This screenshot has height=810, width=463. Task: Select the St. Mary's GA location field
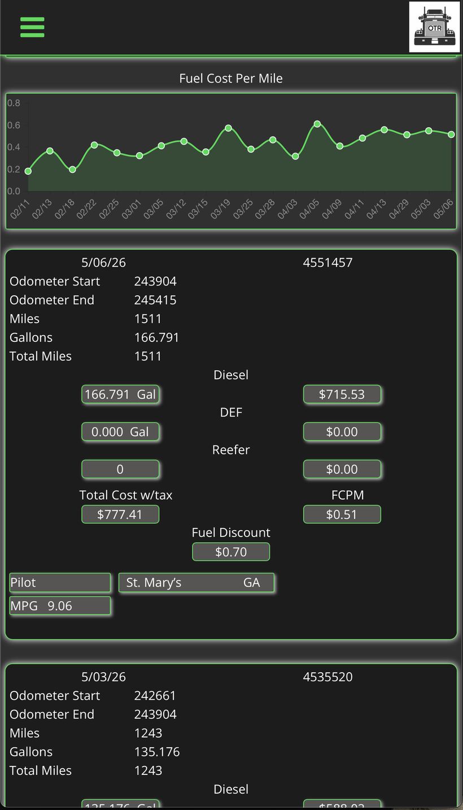(x=196, y=583)
